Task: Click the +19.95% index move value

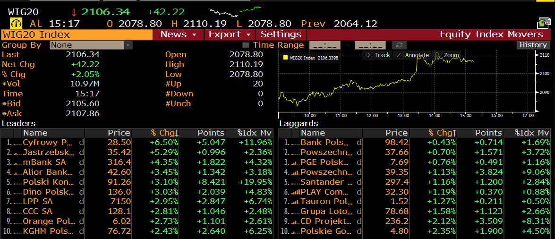Action: [255, 182]
